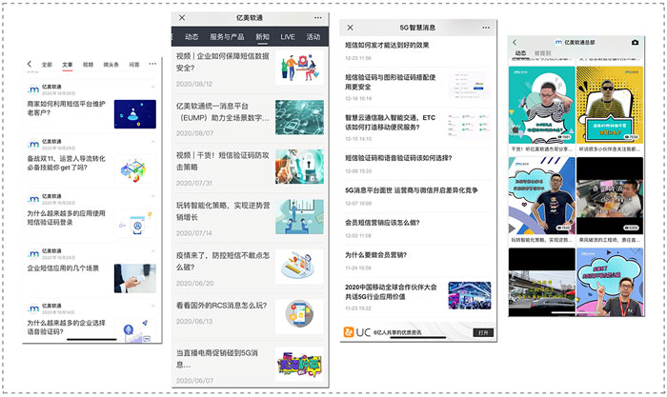Image resolution: width=667 pixels, height=397 pixels.
Task: Select 服务与产品 in navigation bar
Action: pos(227,37)
